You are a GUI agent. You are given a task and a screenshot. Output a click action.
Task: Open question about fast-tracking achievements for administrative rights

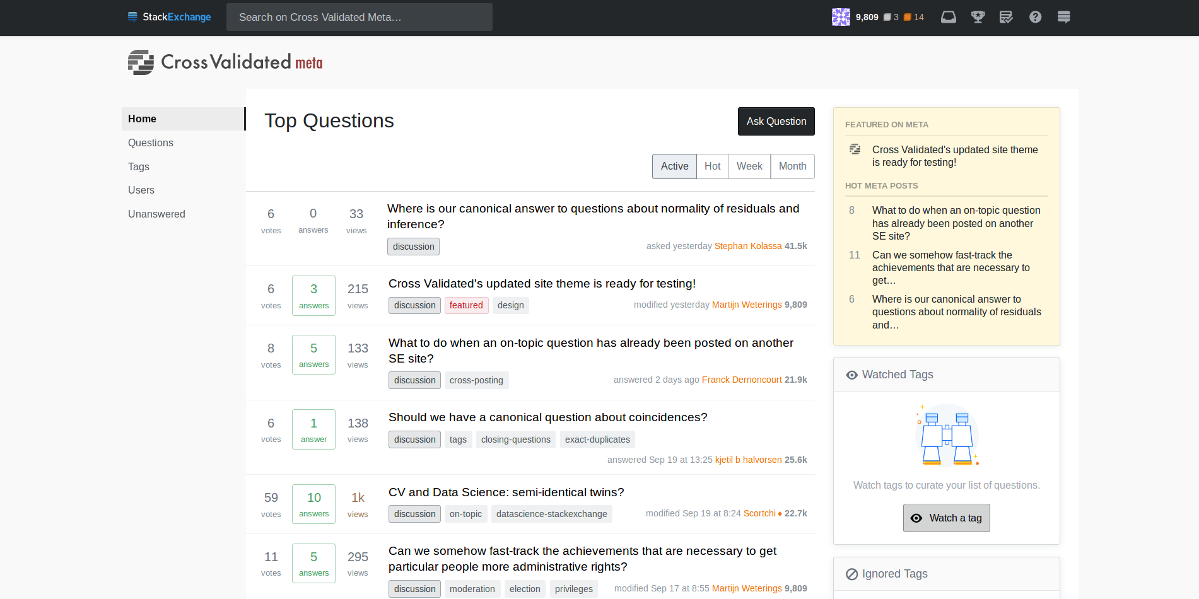point(582,559)
